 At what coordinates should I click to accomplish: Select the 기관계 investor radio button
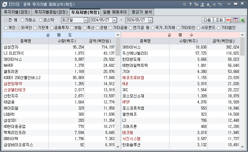(x=35, y=28)
